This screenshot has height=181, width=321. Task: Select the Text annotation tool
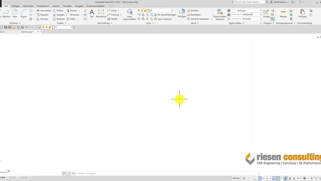tap(92, 14)
